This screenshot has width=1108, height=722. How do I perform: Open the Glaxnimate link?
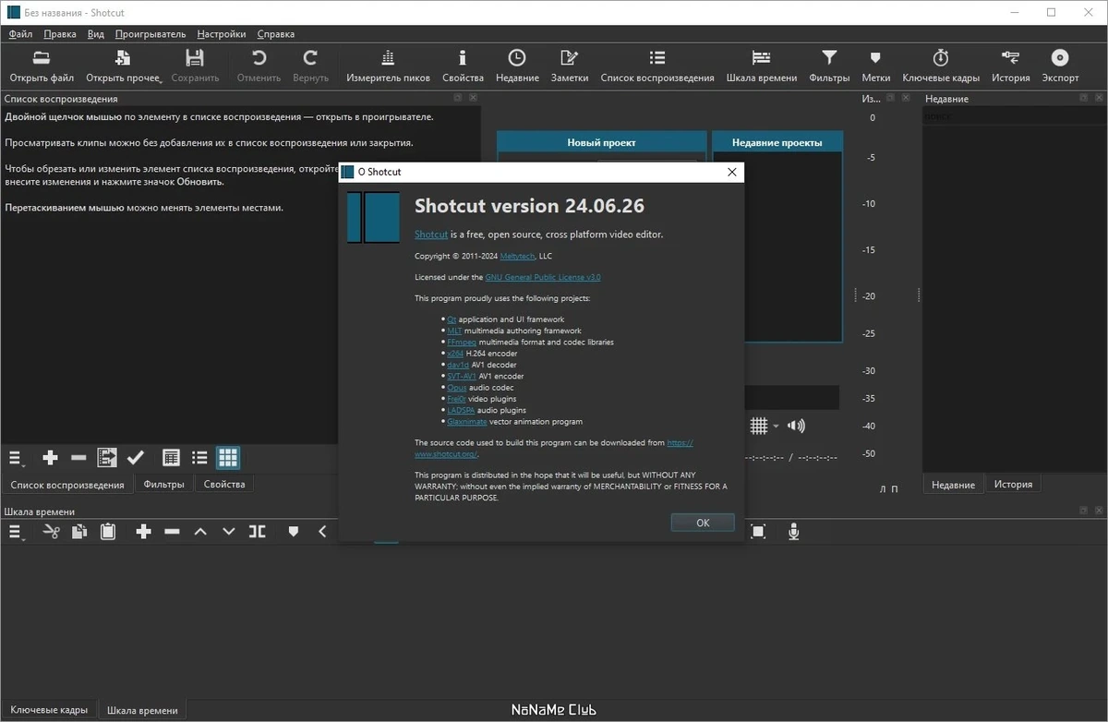(x=466, y=421)
